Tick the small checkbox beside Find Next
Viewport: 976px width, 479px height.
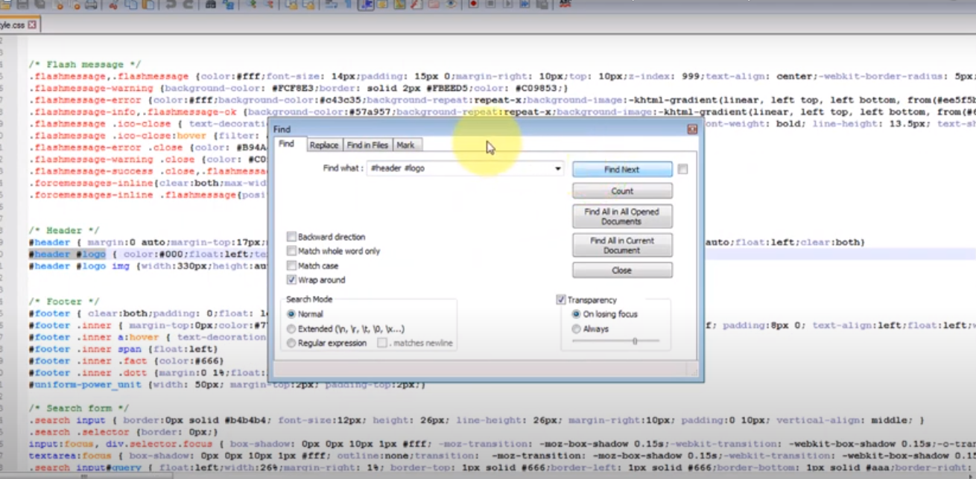coord(682,169)
